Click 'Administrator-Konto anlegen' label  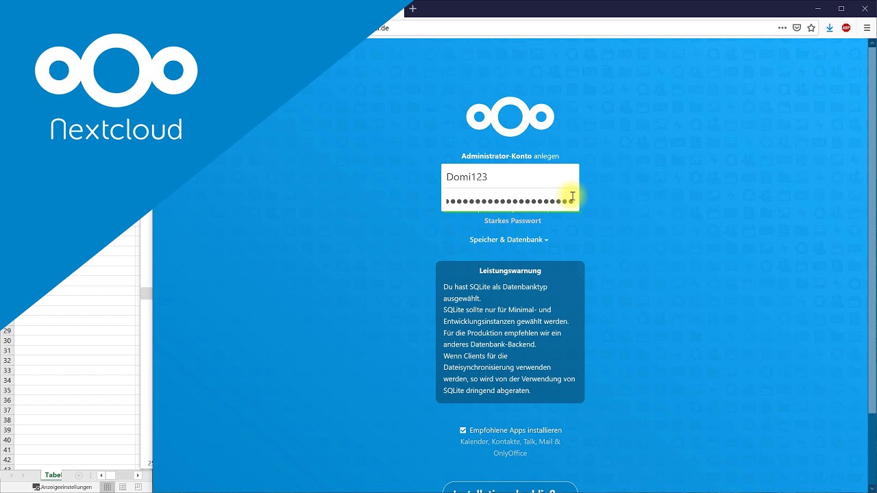(510, 156)
